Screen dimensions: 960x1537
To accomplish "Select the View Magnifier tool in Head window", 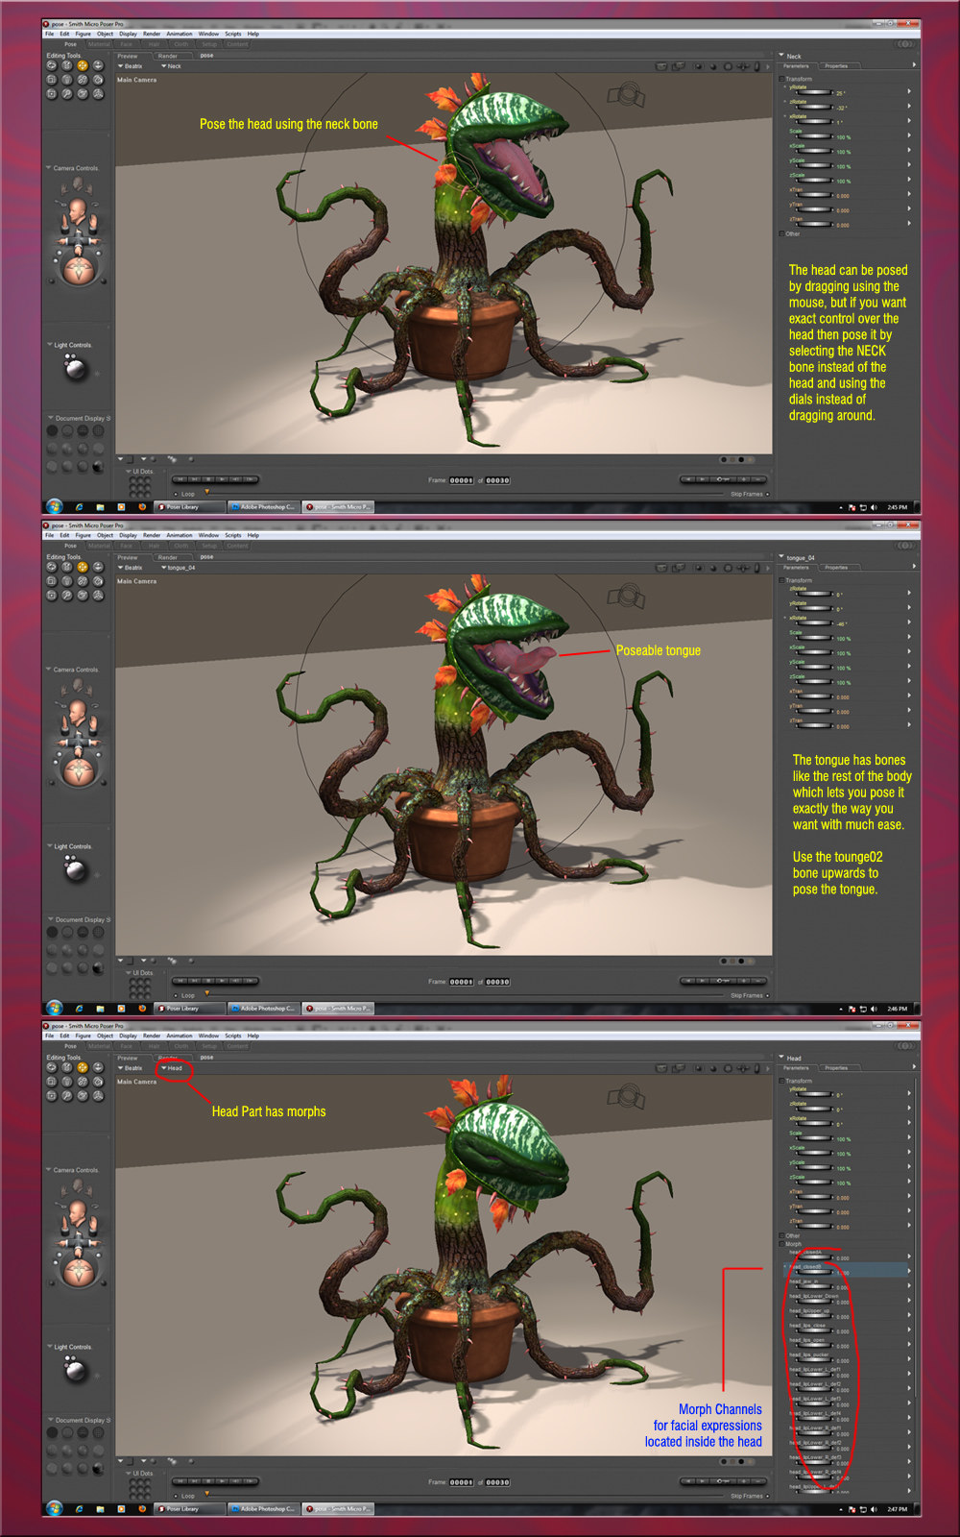I will tap(67, 1096).
